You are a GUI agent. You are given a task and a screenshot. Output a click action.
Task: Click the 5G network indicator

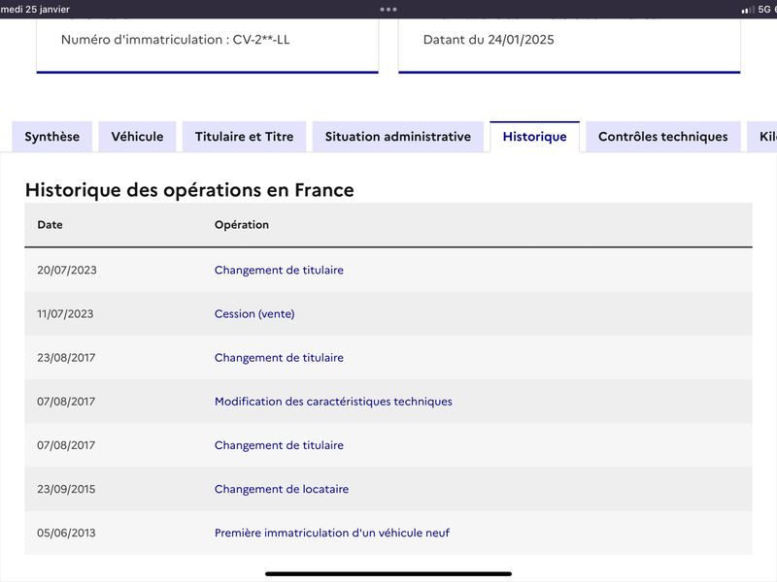coord(764,10)
